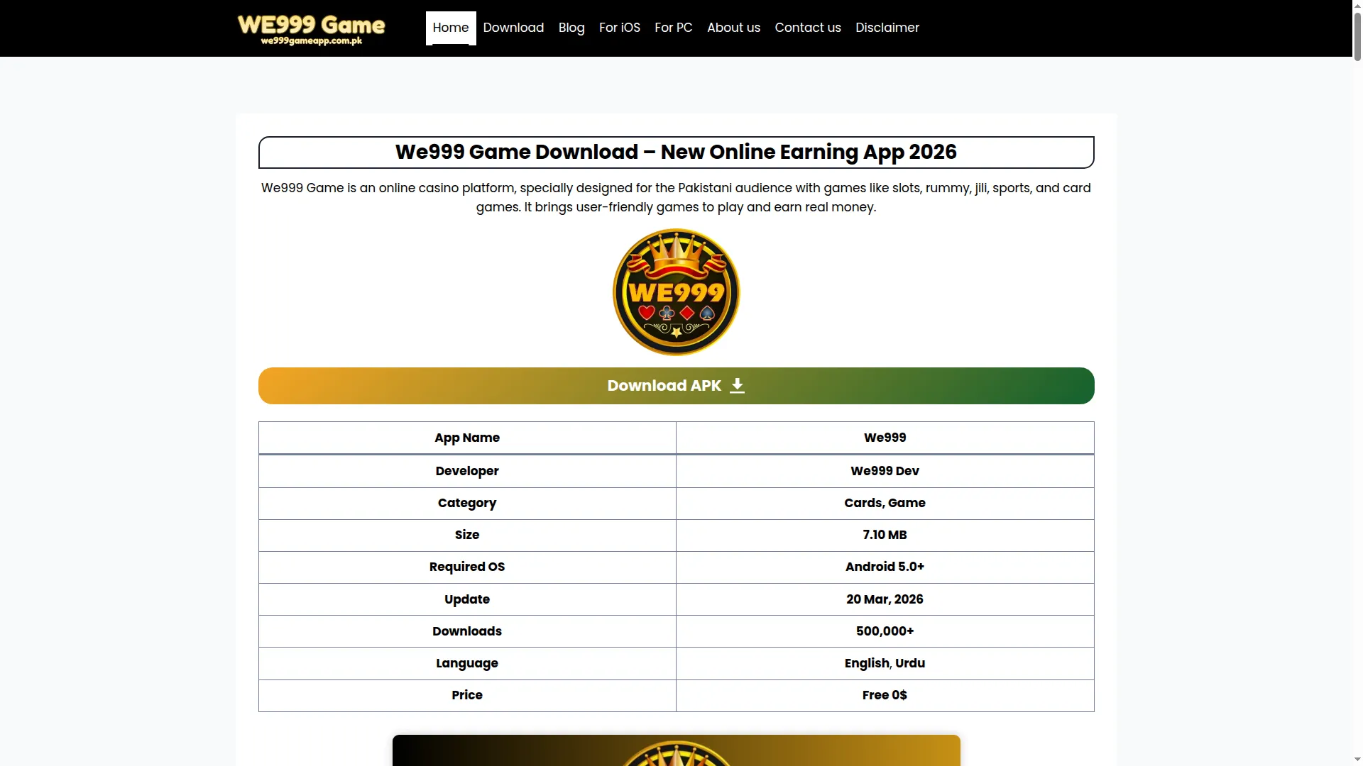Click the 'Cards, Game' cell
The image size is (1363, 766).
[x=885, y=503]
